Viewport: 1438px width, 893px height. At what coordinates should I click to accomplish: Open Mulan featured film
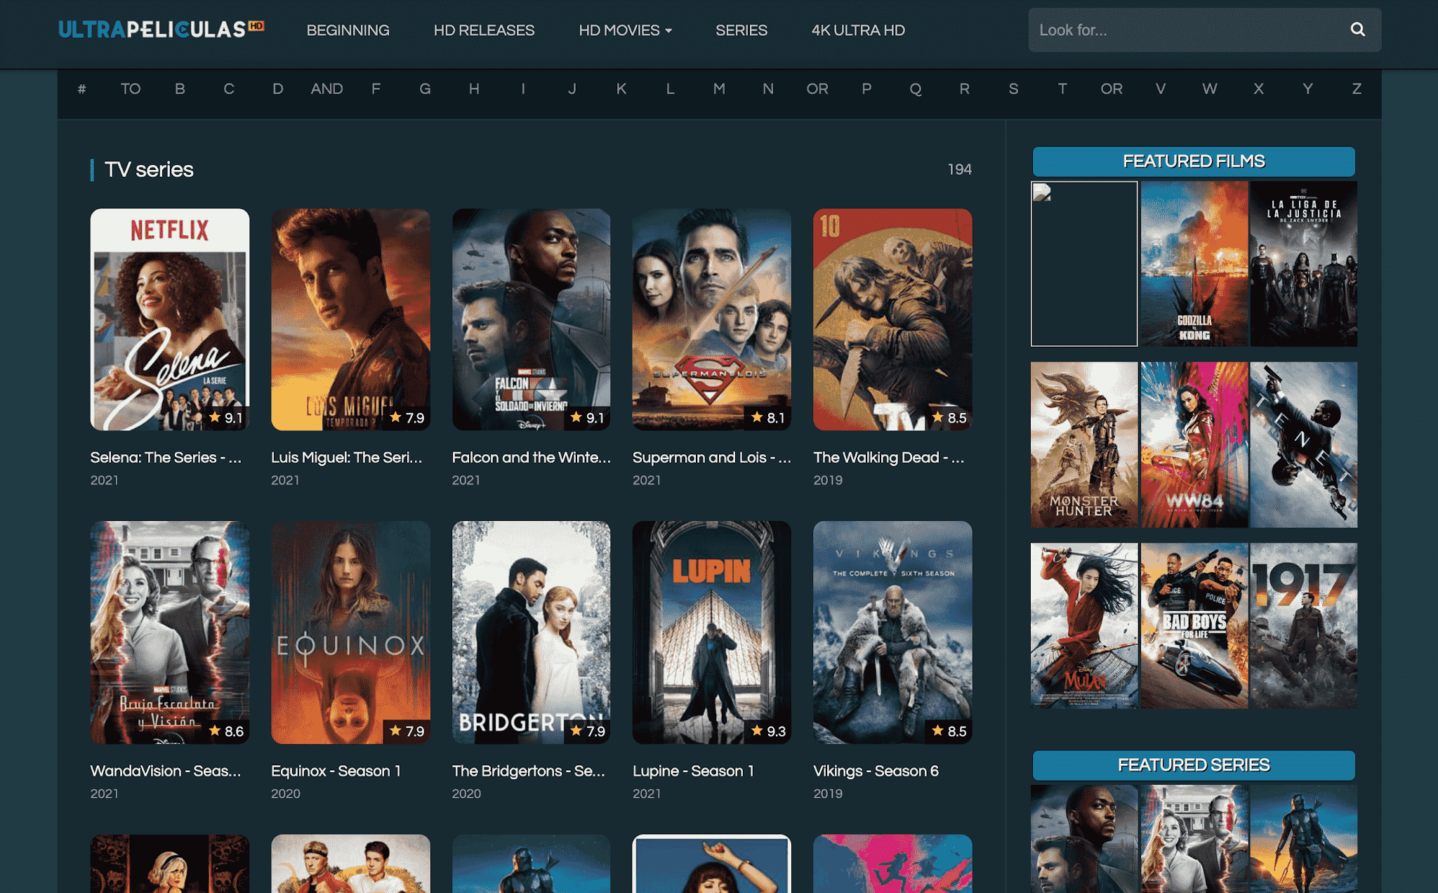point(1084,626)
